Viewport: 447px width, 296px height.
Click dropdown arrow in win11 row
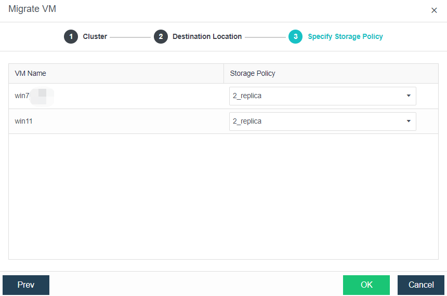(x=409, y=122)
